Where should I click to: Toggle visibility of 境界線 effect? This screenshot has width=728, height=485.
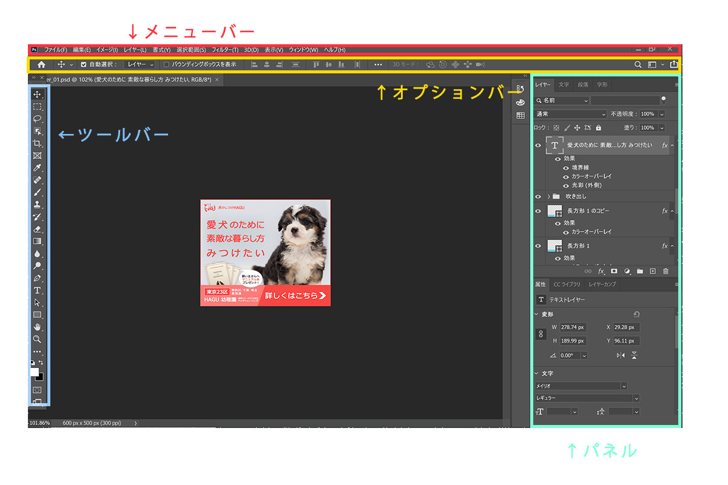coord(566,168)
